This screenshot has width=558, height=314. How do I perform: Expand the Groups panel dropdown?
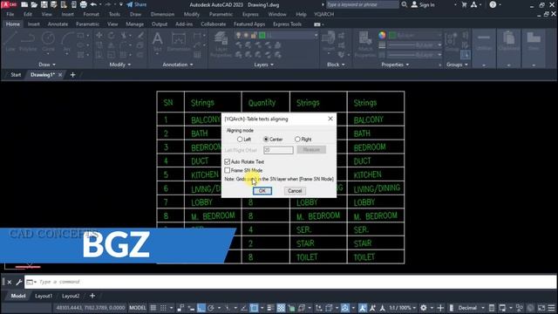tap(457, 65)
